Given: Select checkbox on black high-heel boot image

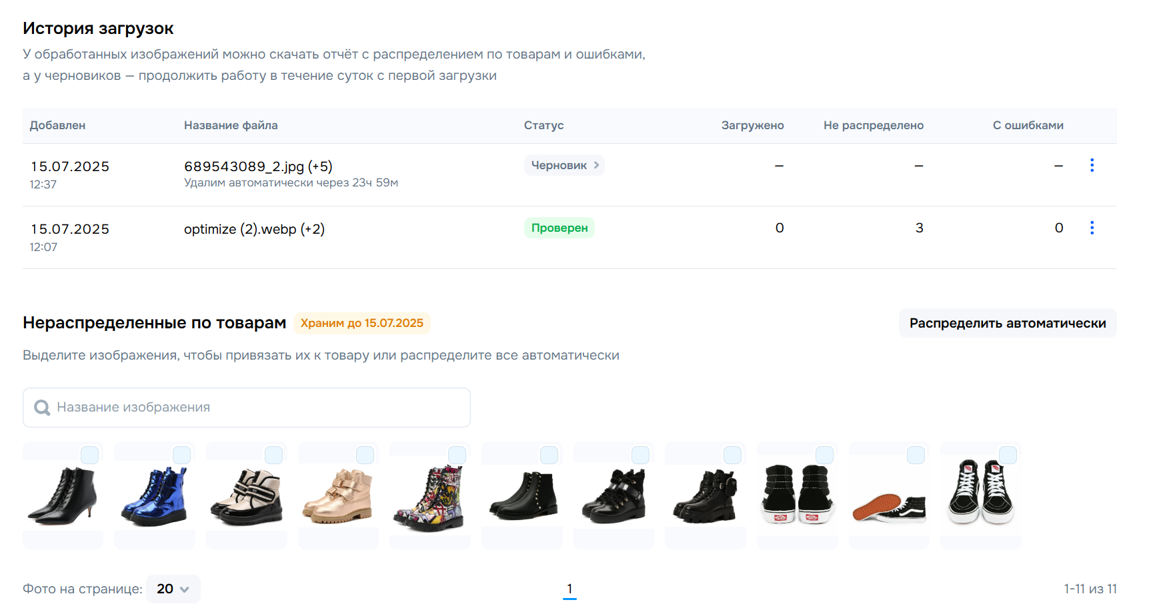Looking at the screenshot, I should (x=89, y=455).
